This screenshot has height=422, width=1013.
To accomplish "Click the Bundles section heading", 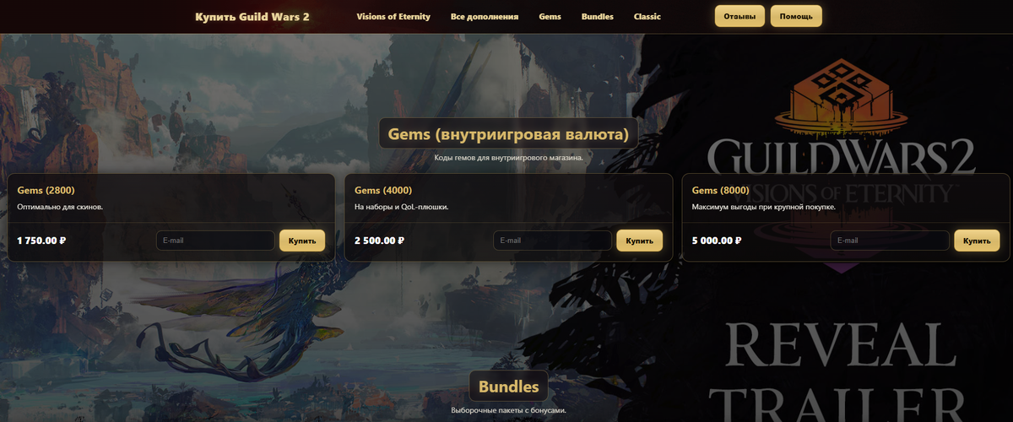I will coord(508,387).
